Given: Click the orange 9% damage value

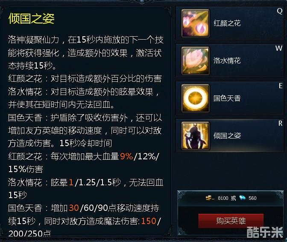Looking at the screenshot, I should pos(126,156).
